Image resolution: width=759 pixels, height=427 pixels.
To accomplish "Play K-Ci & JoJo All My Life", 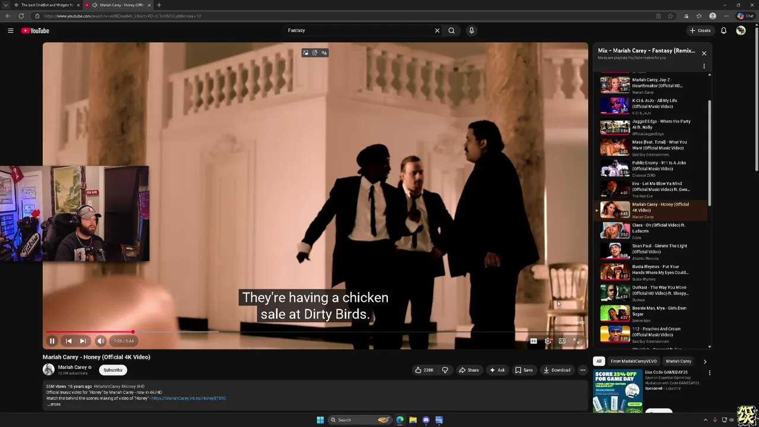I will (651, 106).
